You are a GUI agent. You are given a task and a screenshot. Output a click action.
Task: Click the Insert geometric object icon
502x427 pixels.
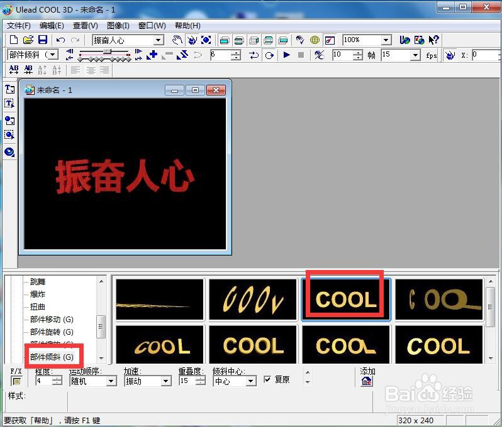9,152
